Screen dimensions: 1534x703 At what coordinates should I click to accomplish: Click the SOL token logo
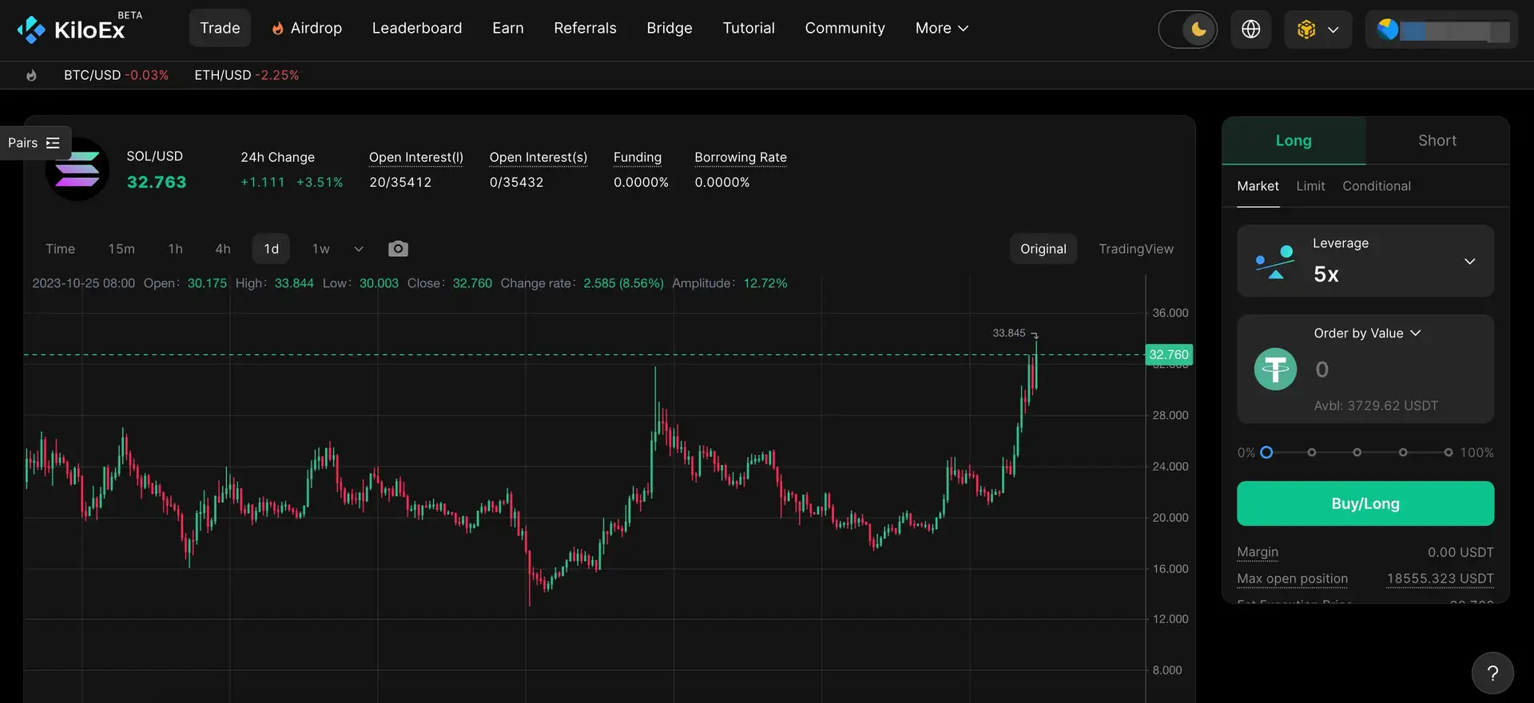(77, 171)
